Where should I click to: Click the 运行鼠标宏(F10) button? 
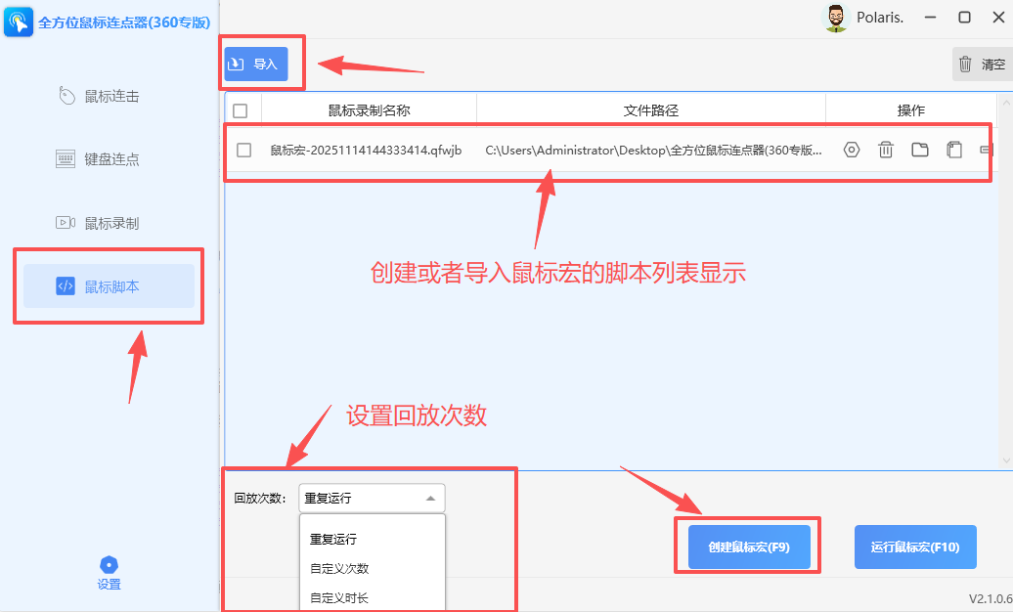[915, 546]
